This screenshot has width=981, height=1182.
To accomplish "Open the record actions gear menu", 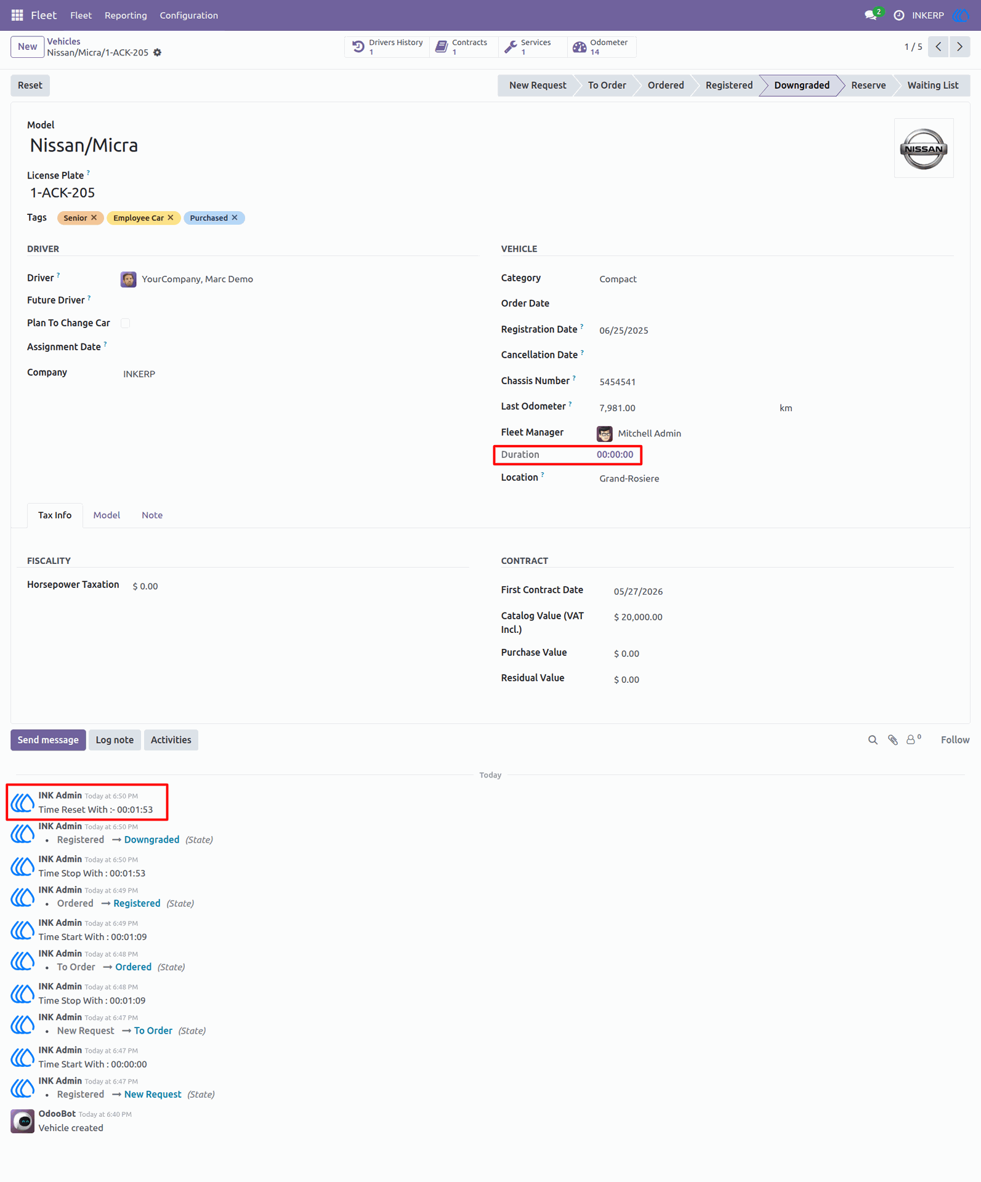I will click(x=158, y=53).
